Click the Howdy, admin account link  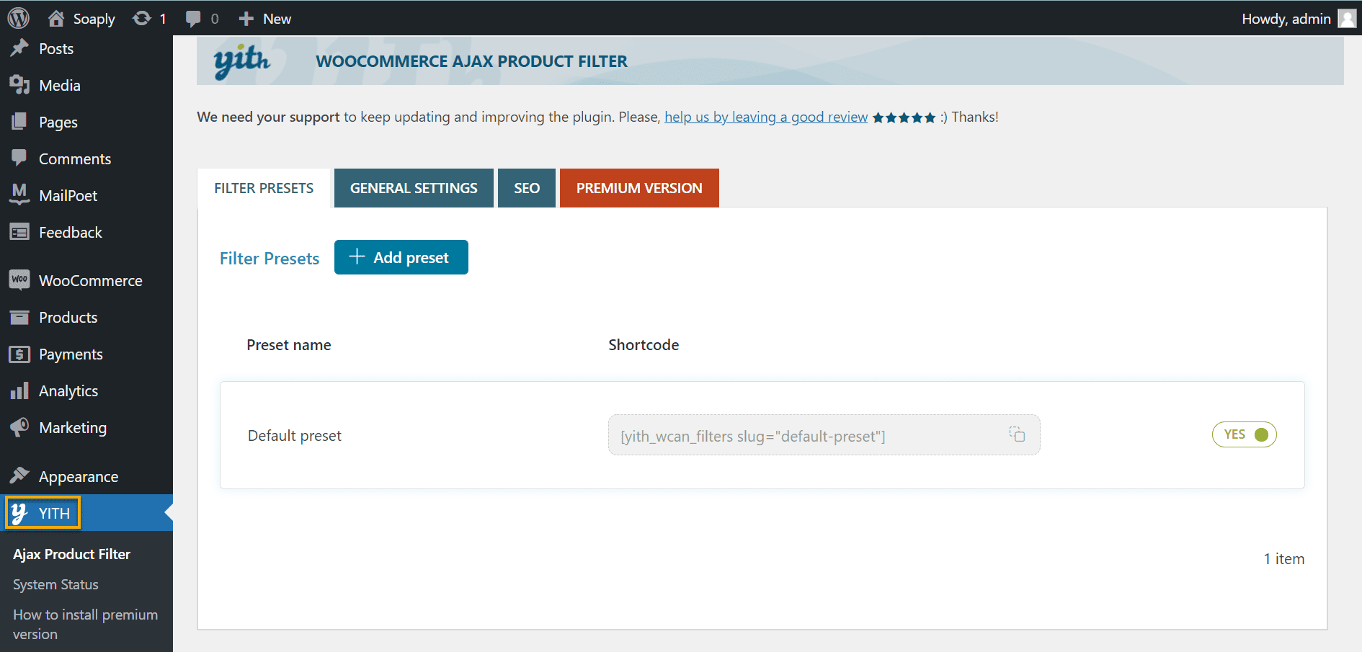(x=1286, y=19)
